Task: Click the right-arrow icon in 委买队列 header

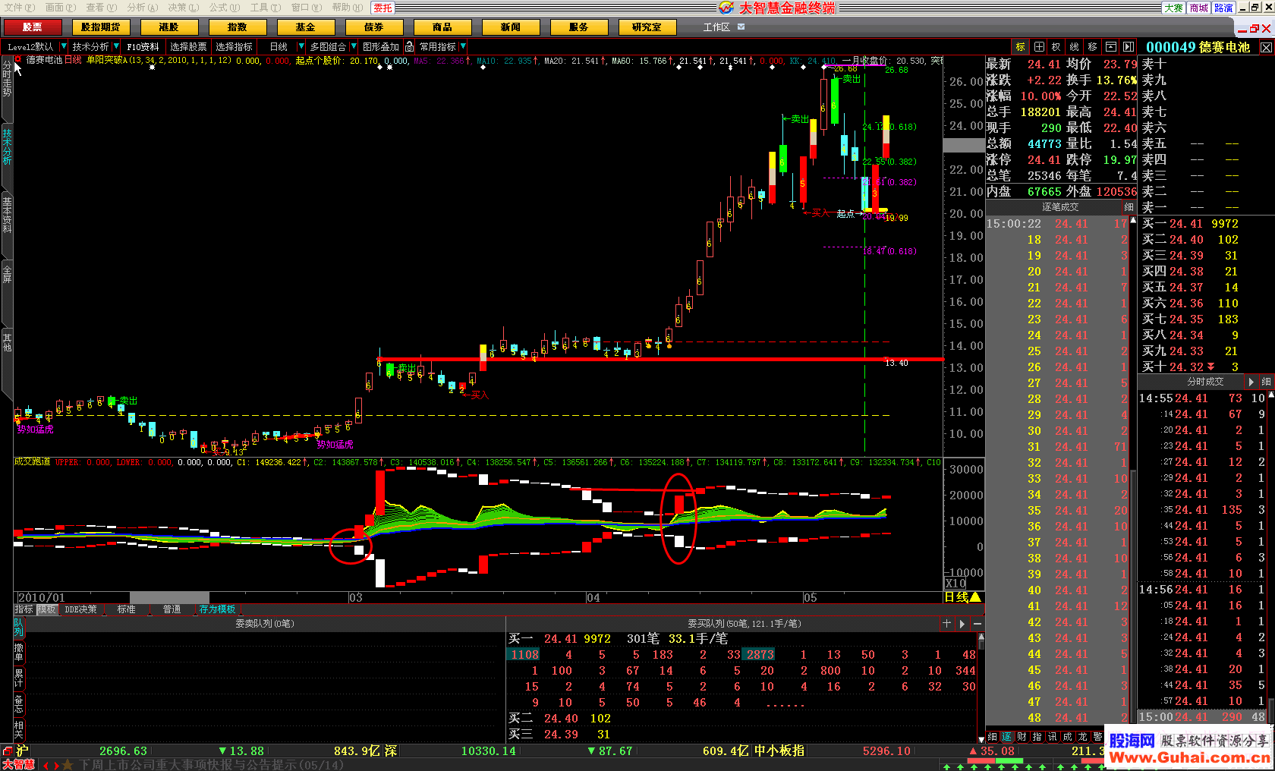Action: (x=962, y=623)
